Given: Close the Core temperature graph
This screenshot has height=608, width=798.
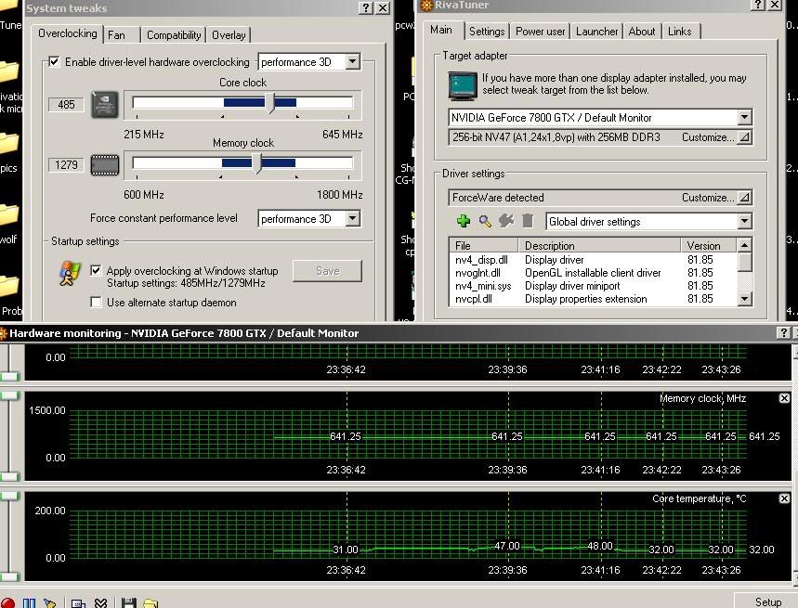Looking at the screenshot, I should coord(784,498).
